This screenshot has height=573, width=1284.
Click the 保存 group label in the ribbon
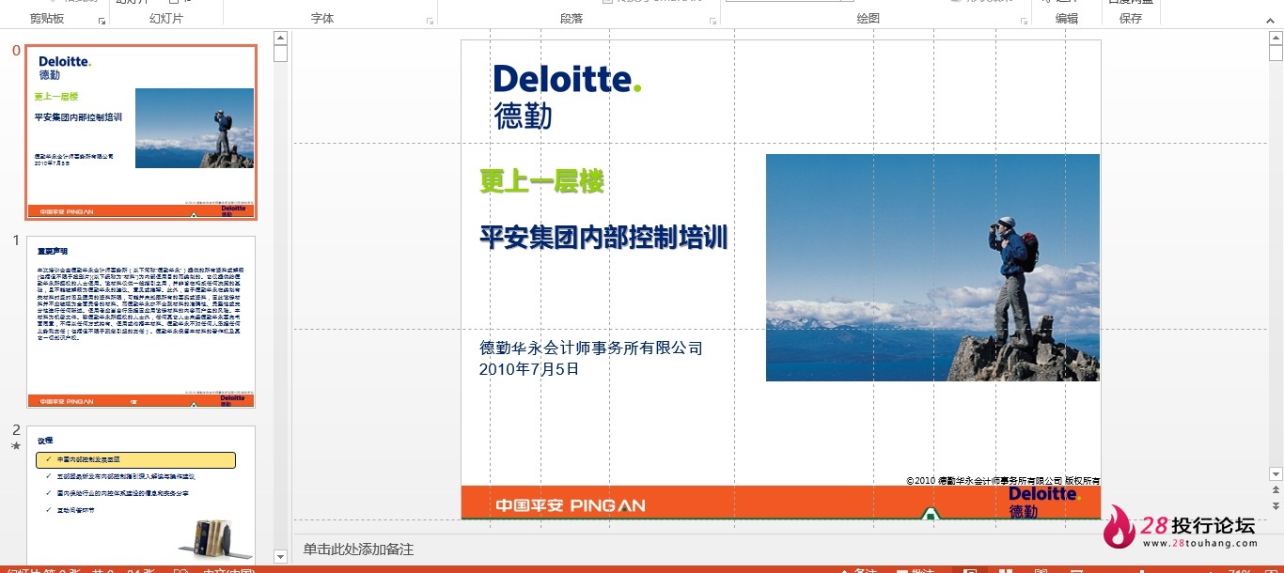[x=1131, y=19]
